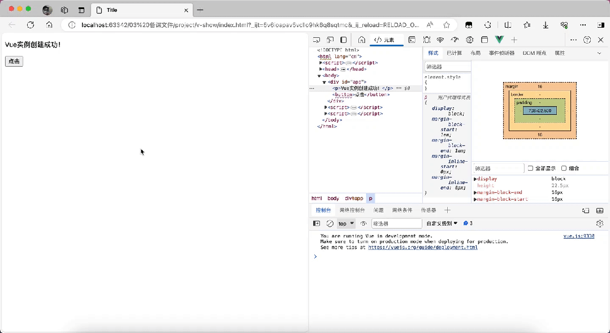
Task: Add a quick view tool with plus
Action: coord(447,210)
